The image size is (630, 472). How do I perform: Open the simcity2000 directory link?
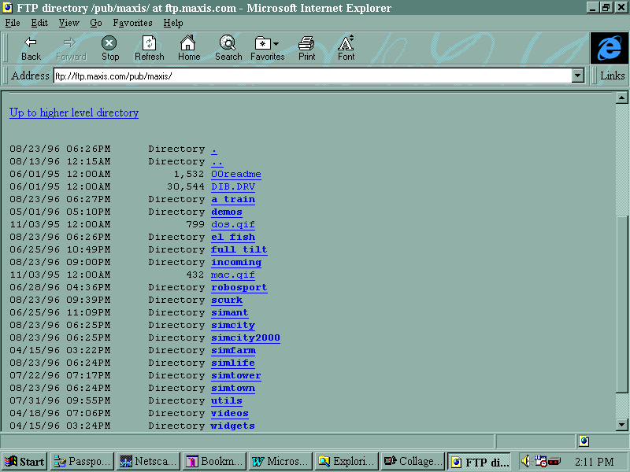pyautogui.click(x=245, y=337)
